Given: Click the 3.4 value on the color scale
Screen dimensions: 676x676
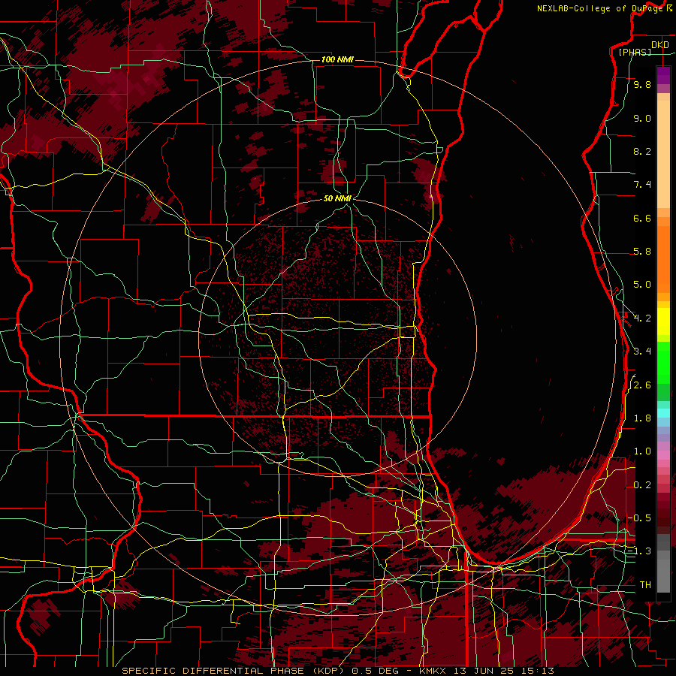Looking at the screenshot, I should [642, 352].
